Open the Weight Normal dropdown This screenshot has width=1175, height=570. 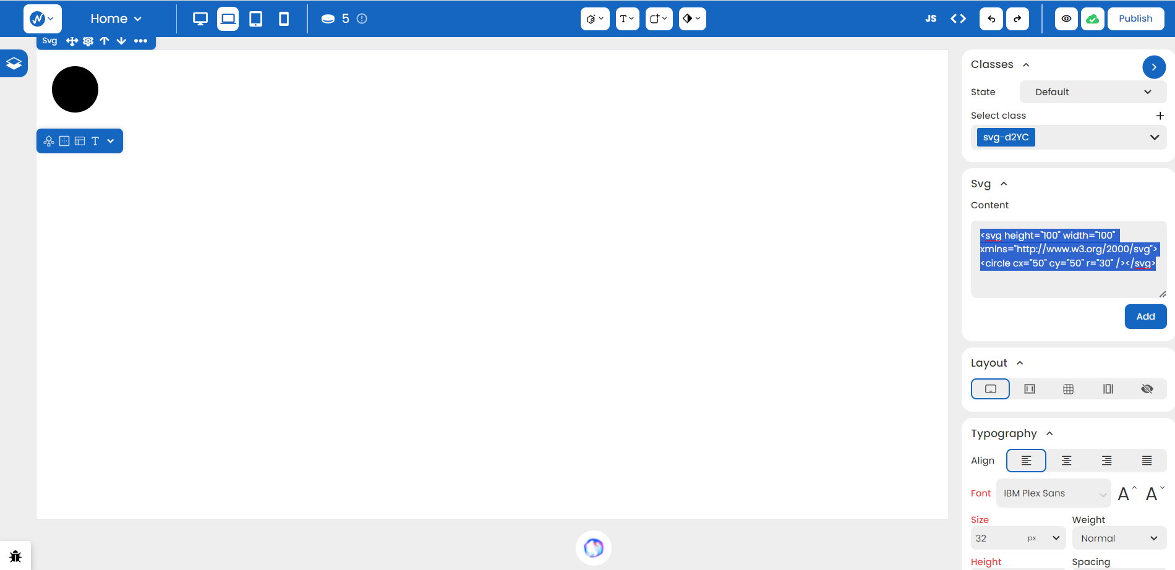[1119, 538]
